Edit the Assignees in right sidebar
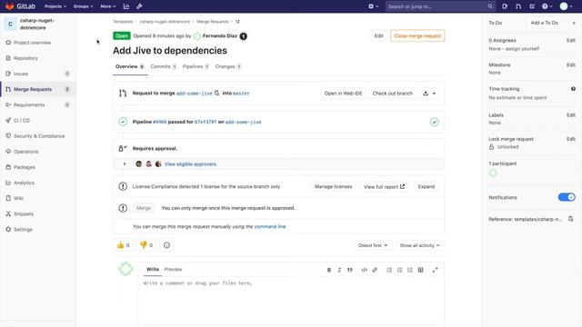The width and height of the screenshot is (582, 327). tap(571, 40)
